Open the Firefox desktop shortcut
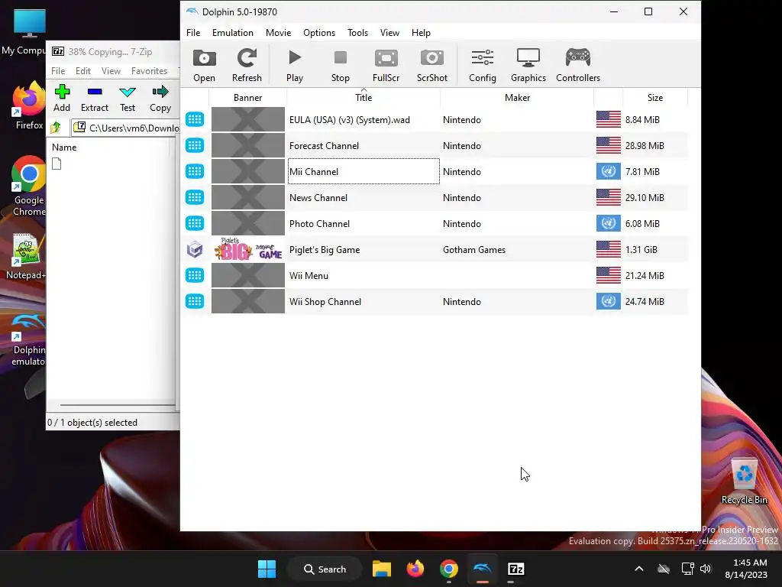This screenshot has width=782, height=587. [29, 106]
